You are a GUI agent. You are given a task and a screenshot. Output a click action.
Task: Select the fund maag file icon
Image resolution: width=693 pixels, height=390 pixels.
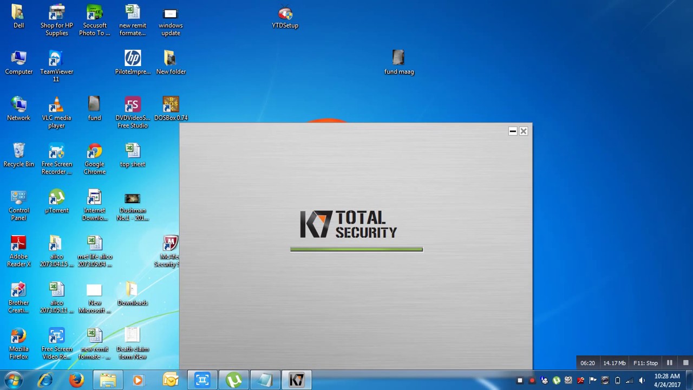(x=398, y=63)
